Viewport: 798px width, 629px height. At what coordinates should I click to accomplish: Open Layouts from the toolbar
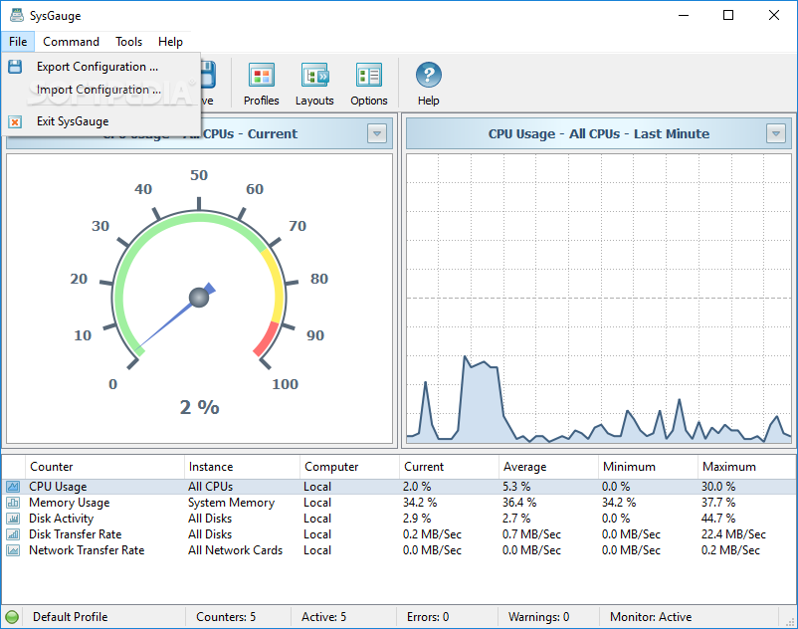314,84
